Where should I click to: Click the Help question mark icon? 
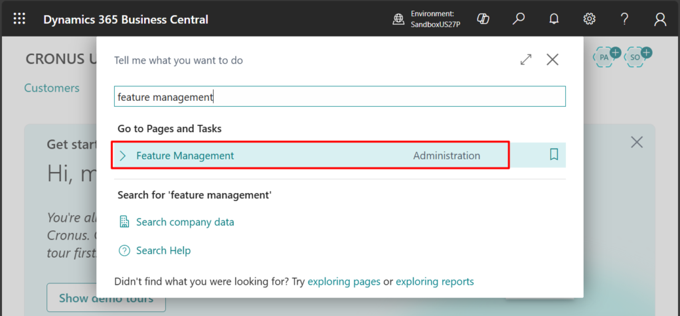coord(624,19)
